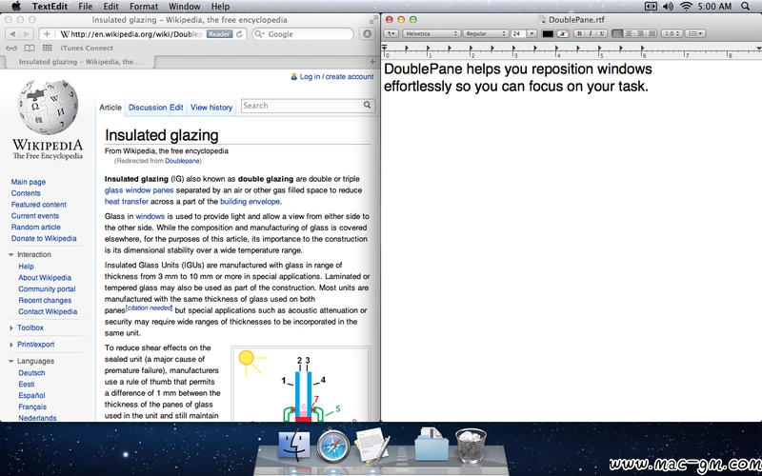Open the Helvetica font family dropdown

coord(431,33)
